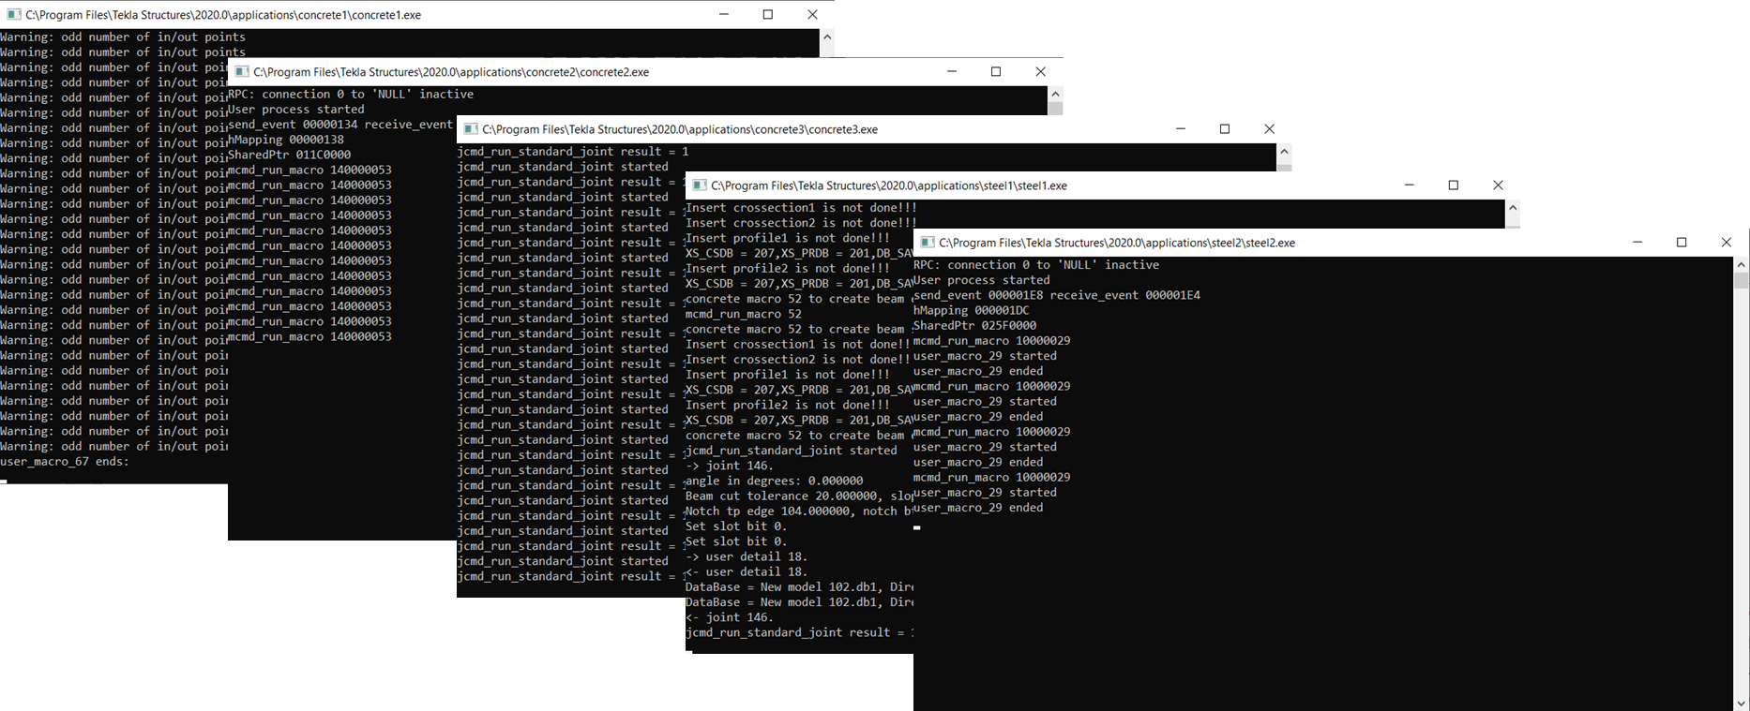Close the concrete3.exe console window
This screenshot has height=711, width=1750.
1269,129
